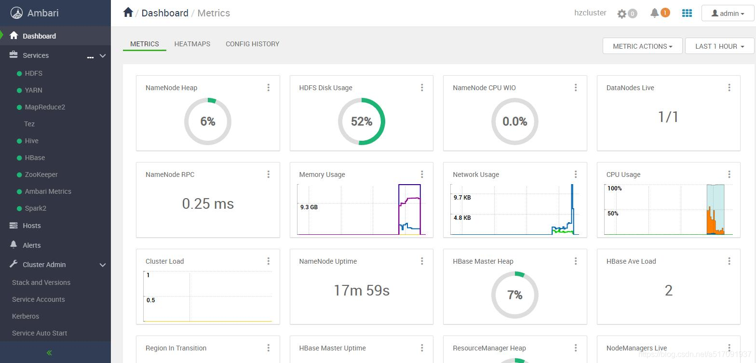Open Memory Usage widget options menu
This screenshot has height=363, width=756.
point(422,174)
